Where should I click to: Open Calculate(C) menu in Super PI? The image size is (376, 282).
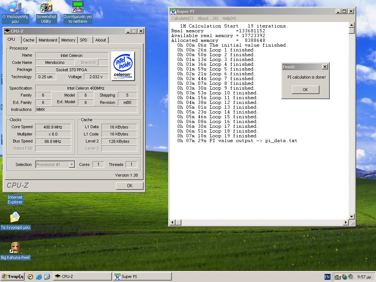182,18
